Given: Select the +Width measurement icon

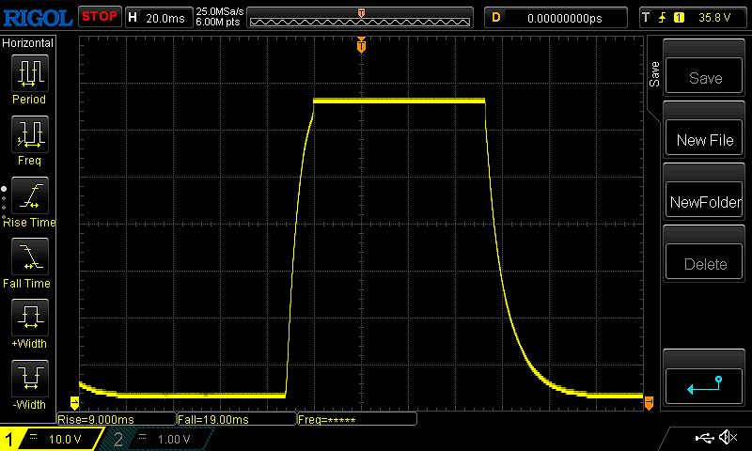Looking at the screenshot, I should (30, 318).
